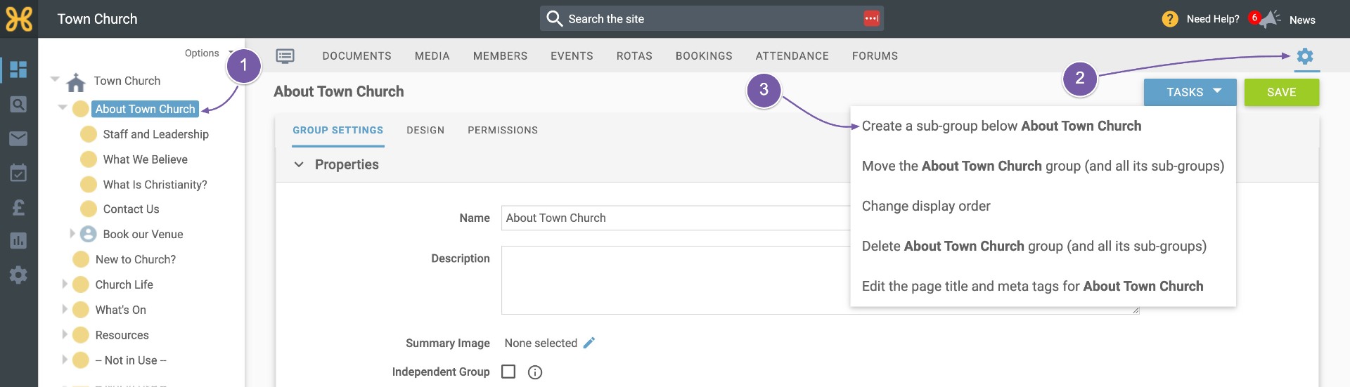The image size is (1350, 387).
Task: Open the search icon in left sidebar
Action: tap(19, 105)
